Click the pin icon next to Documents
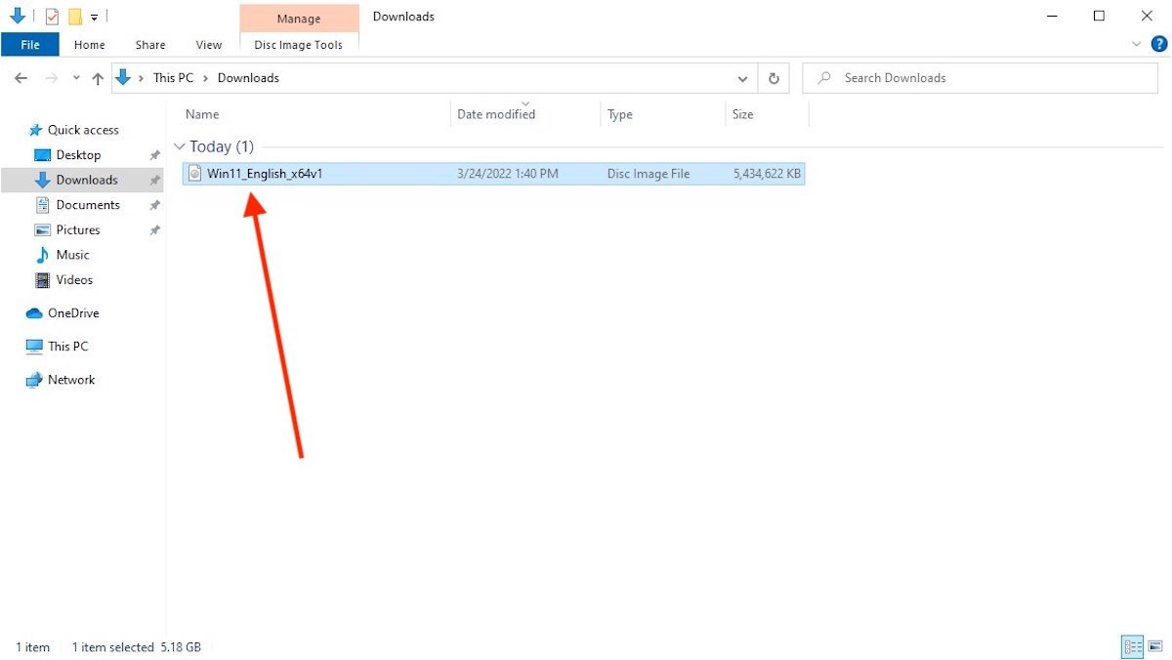This screenshot has height=660, width=1172. [x=154, y=205]
